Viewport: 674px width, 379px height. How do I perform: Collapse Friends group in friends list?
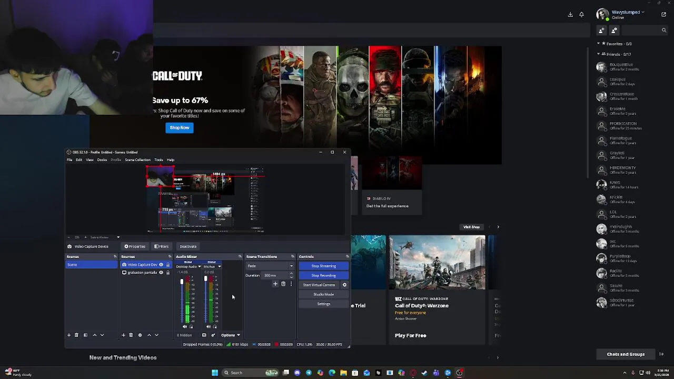point(599,54)
